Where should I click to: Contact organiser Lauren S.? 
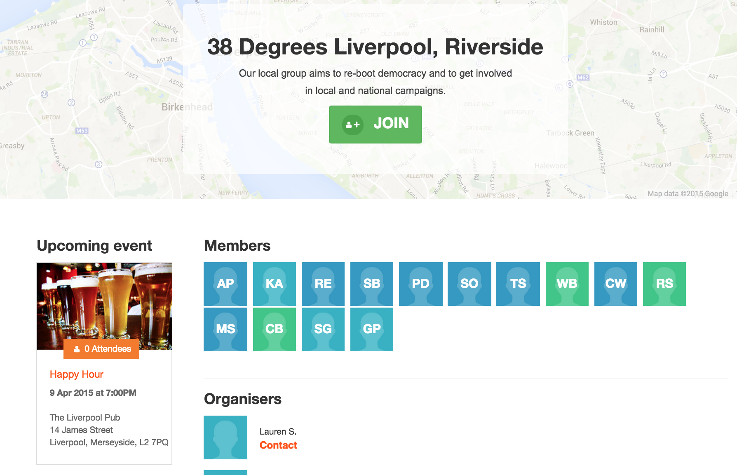(x=278, y=445)
